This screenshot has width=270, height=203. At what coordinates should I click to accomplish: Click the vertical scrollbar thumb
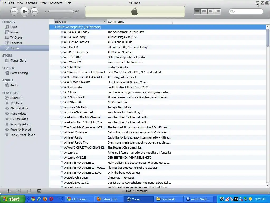pyautogui.click(x=268, y=38)
